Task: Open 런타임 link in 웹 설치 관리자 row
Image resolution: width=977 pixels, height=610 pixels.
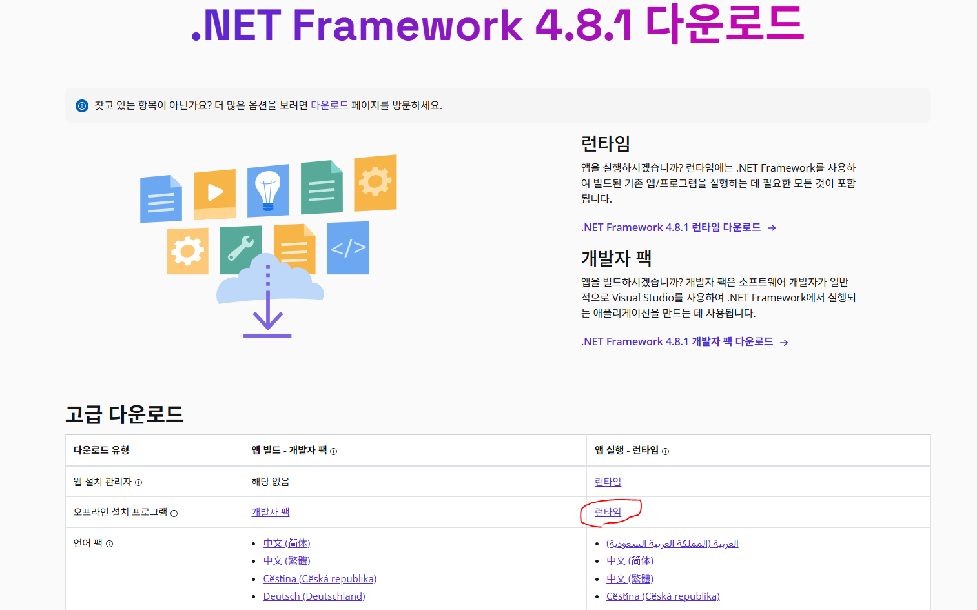Action: [608, 482]
